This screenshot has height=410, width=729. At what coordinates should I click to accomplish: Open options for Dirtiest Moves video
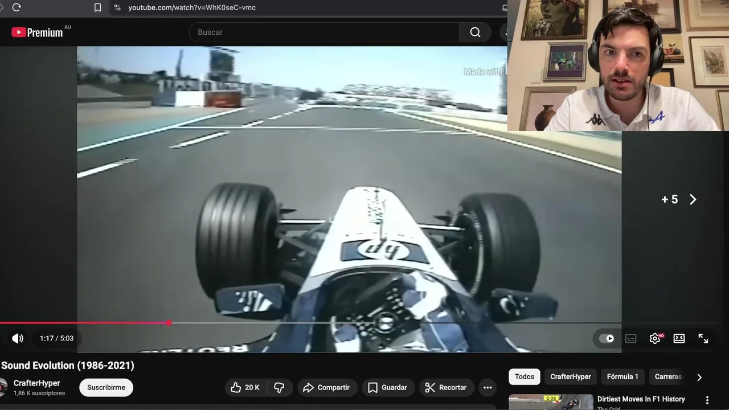point(707,400)
